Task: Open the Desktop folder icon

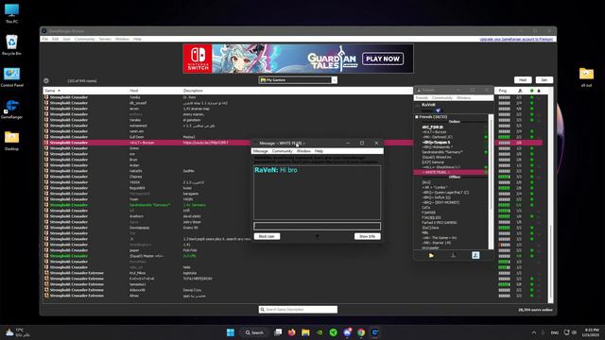Action: (11, 141)
